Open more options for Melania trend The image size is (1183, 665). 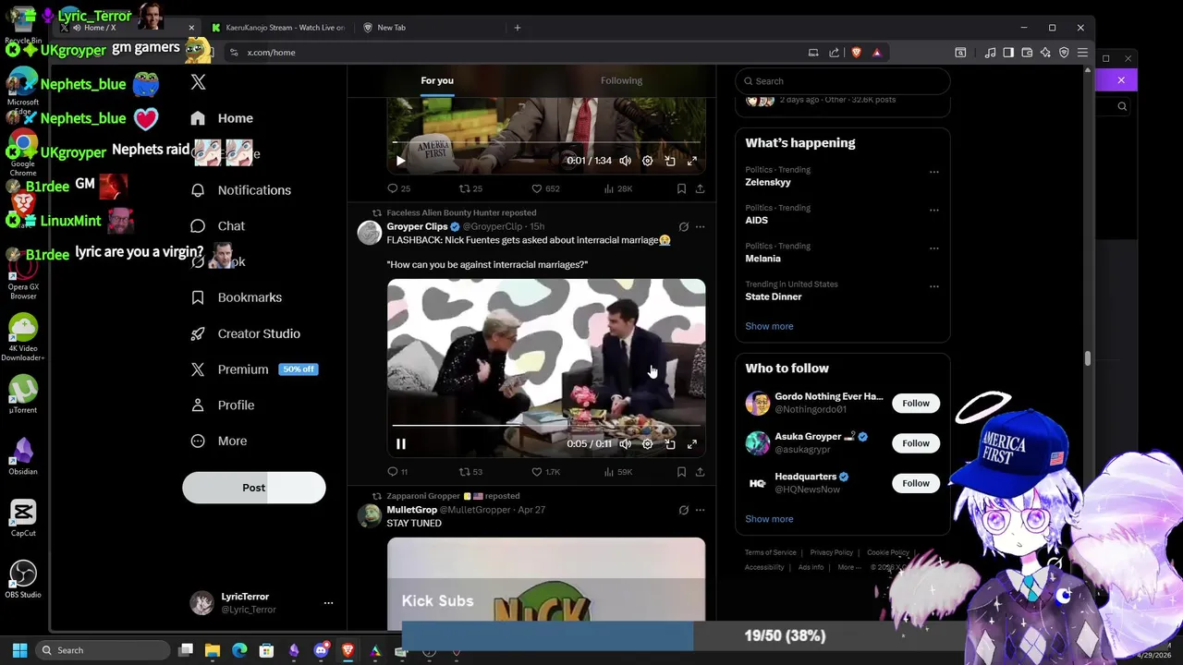pyautogui.click(x=933, y=248)
